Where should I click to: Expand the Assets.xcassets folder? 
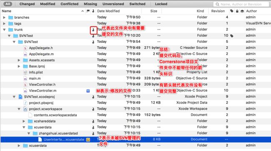(x=19, y=60)
